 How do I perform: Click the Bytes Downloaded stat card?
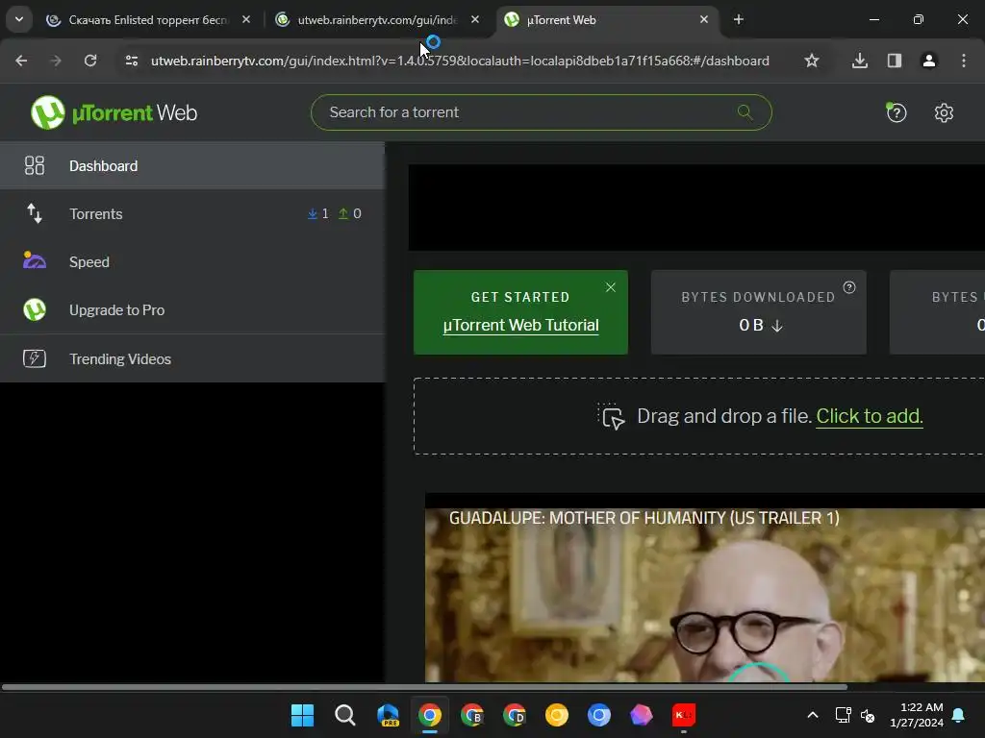coord(758,312)
